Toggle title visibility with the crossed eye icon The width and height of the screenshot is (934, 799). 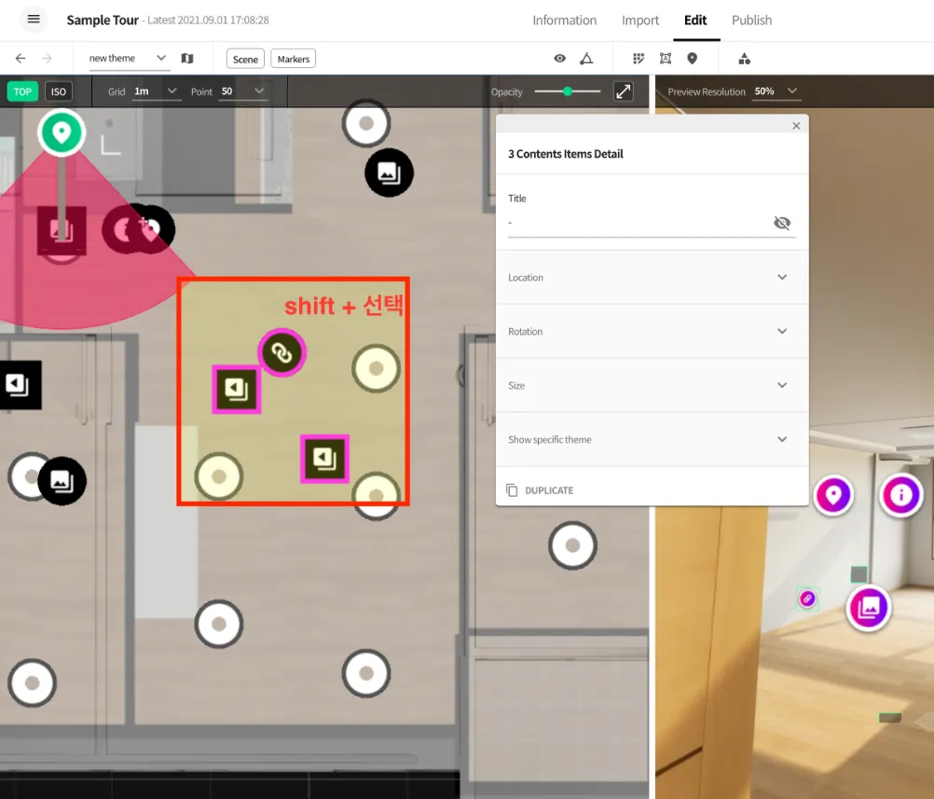click(782, 223)
